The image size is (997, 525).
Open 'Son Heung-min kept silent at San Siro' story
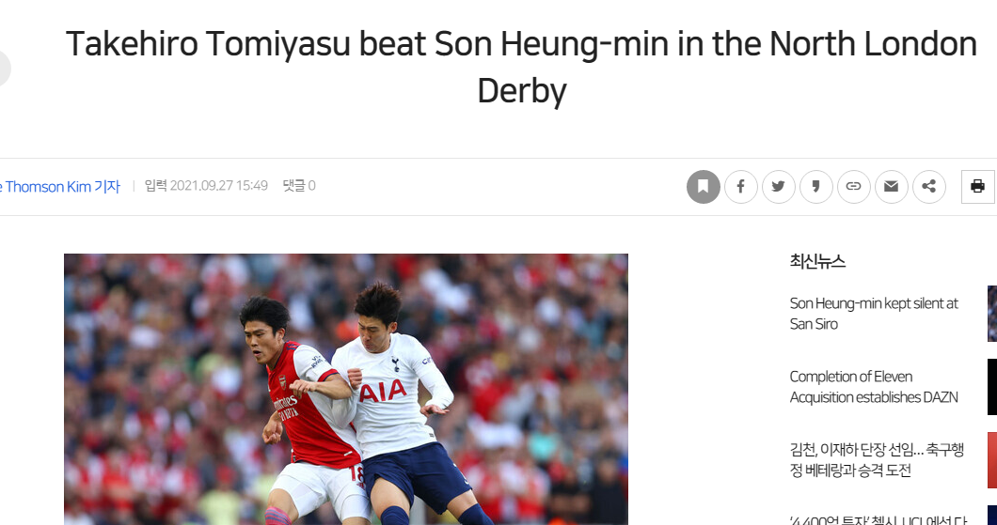pyautogui.click(x=874, y=314)
